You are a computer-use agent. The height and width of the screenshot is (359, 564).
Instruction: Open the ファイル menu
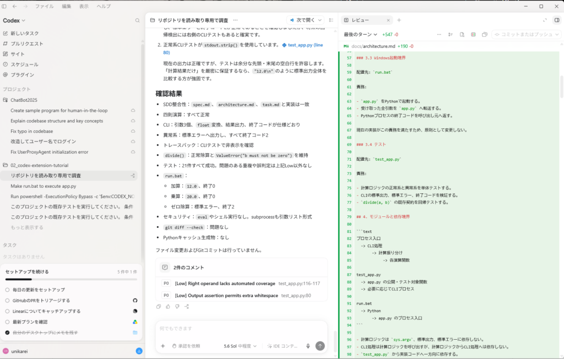44,6
